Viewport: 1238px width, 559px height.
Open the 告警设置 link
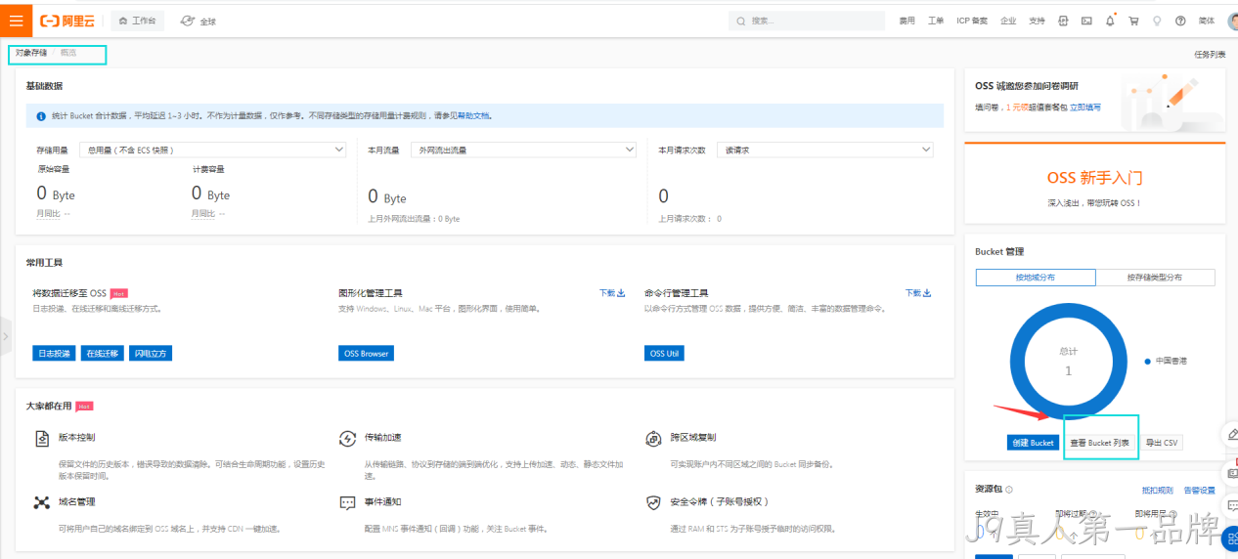[x=1200, y=490]
